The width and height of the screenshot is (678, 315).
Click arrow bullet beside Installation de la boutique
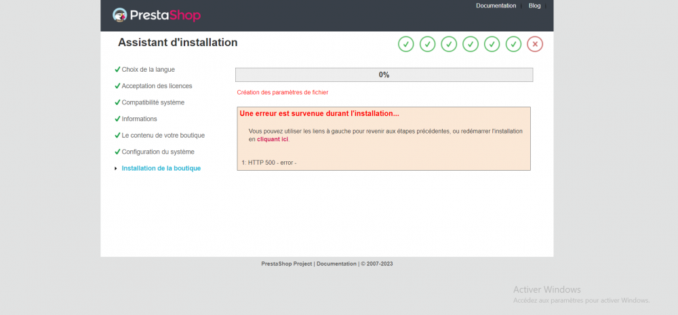116,169
